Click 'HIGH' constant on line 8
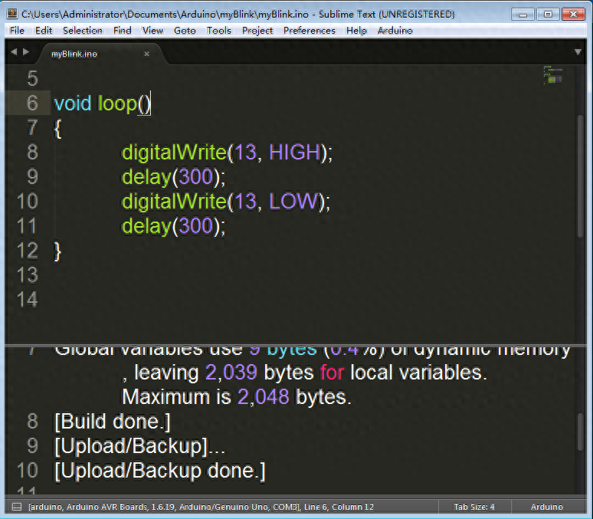 click(295, 152)
